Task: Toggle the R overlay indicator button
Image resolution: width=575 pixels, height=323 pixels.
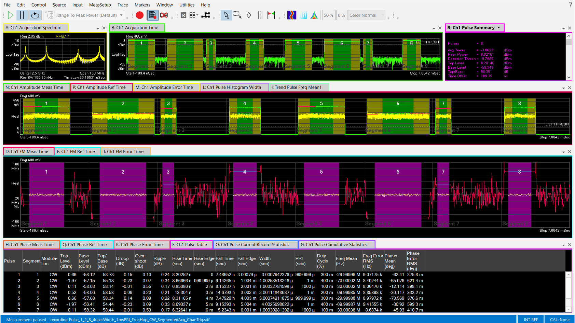Action: click(183, 15)
